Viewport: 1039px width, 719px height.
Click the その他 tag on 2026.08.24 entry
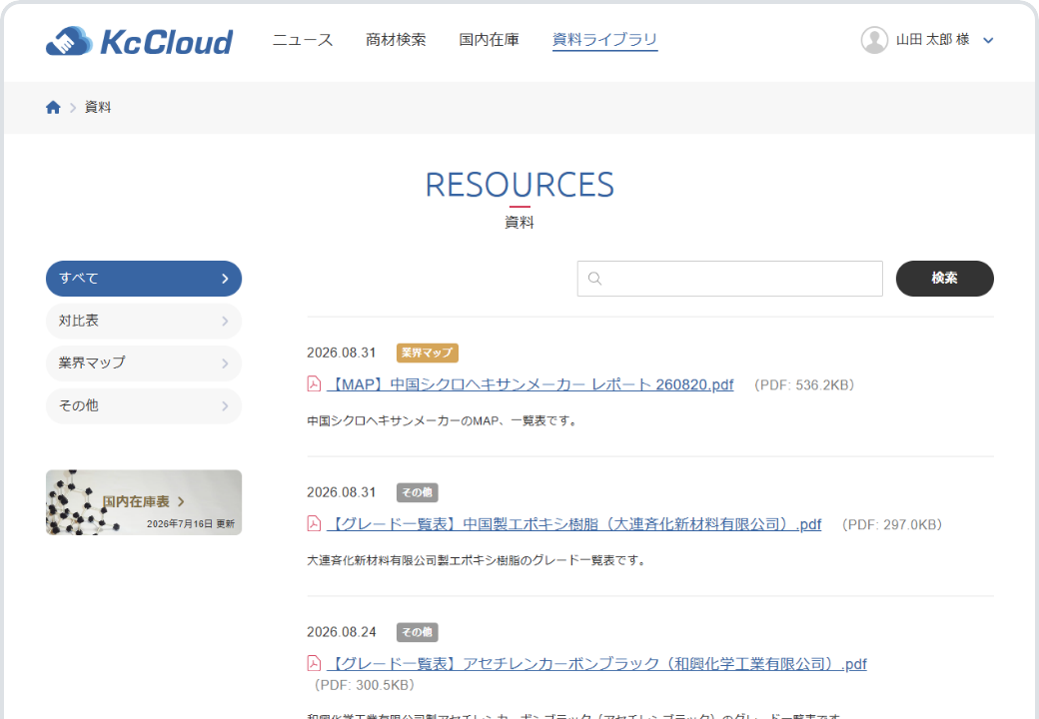coord(418,632)
